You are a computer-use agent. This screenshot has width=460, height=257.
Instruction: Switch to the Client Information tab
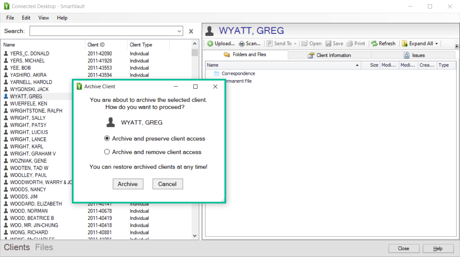click(x=329, y=55)
